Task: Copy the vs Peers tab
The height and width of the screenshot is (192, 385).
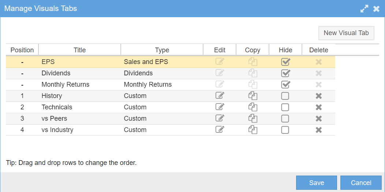Action: tap(253, 118)
